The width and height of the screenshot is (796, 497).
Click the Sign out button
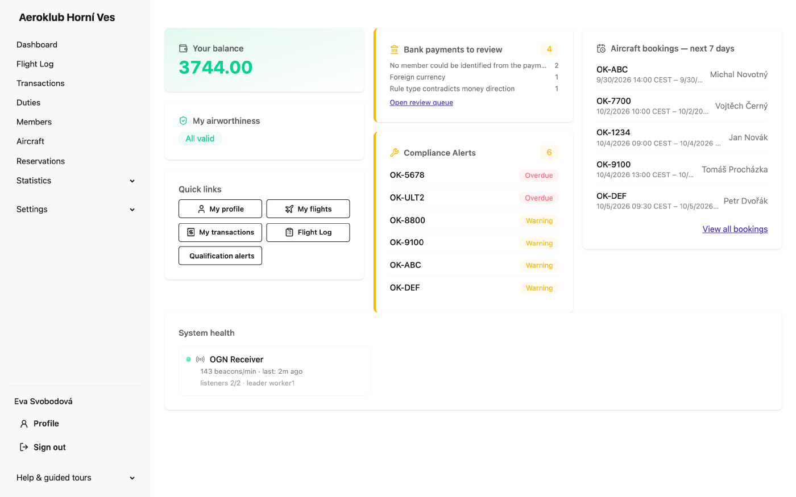pos(43,447)
